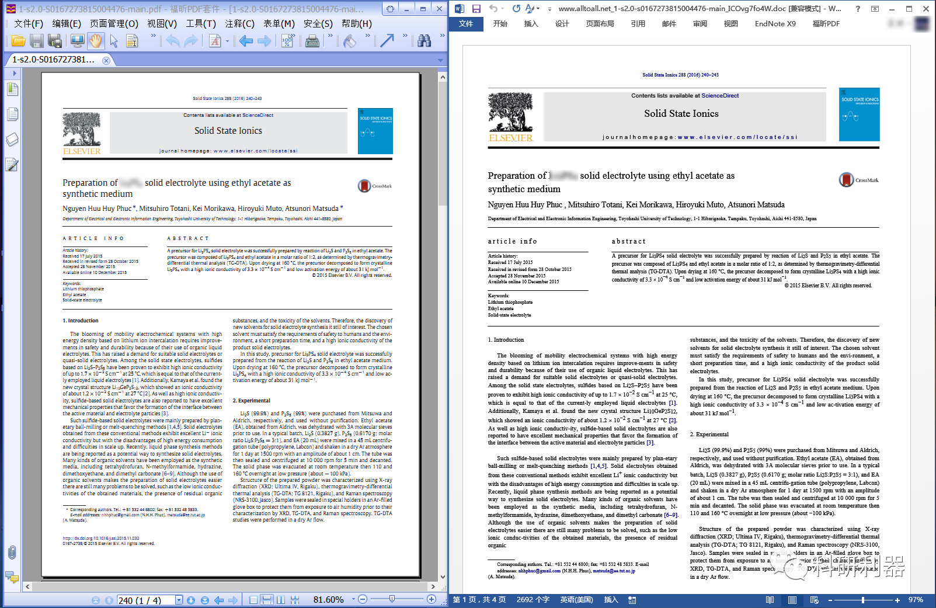Expand the PDF navigation panel arrow

tap(14, 74)
